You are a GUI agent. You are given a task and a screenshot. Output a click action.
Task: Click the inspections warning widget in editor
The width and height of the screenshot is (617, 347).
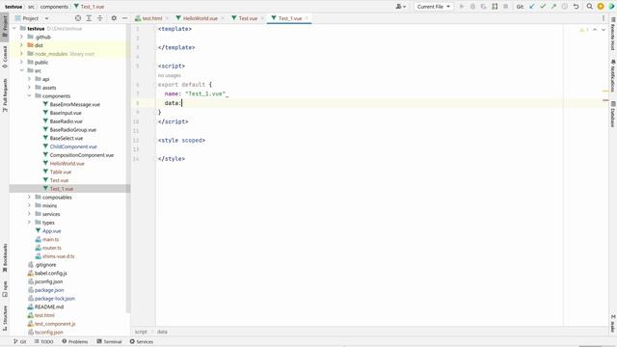(583, 30)
